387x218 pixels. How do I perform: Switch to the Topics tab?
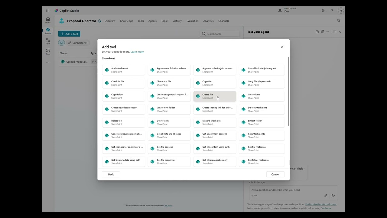tap(165, 21)
